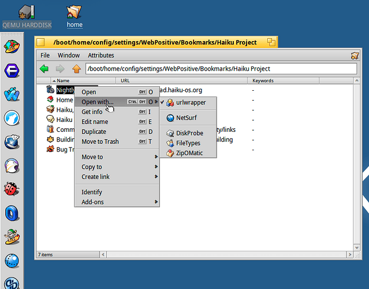The height and width of the screenshot is (289, 369).
Task: Choose Duplicate from context menu
Action: (117, 132)
